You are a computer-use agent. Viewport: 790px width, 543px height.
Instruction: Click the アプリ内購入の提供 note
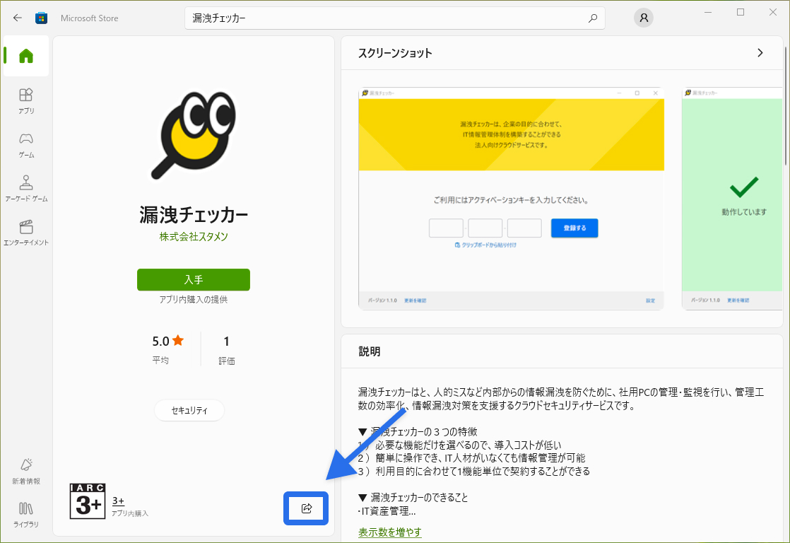pos(194,300)
